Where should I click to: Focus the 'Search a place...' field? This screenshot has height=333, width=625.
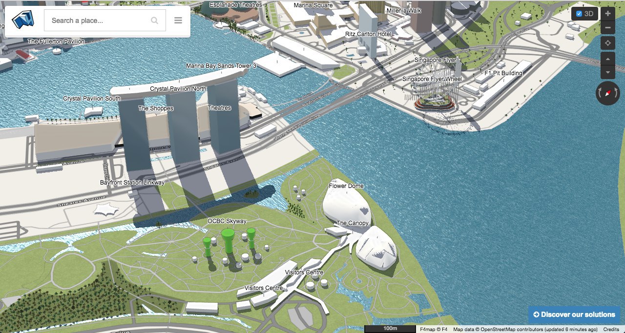[105, 21]
